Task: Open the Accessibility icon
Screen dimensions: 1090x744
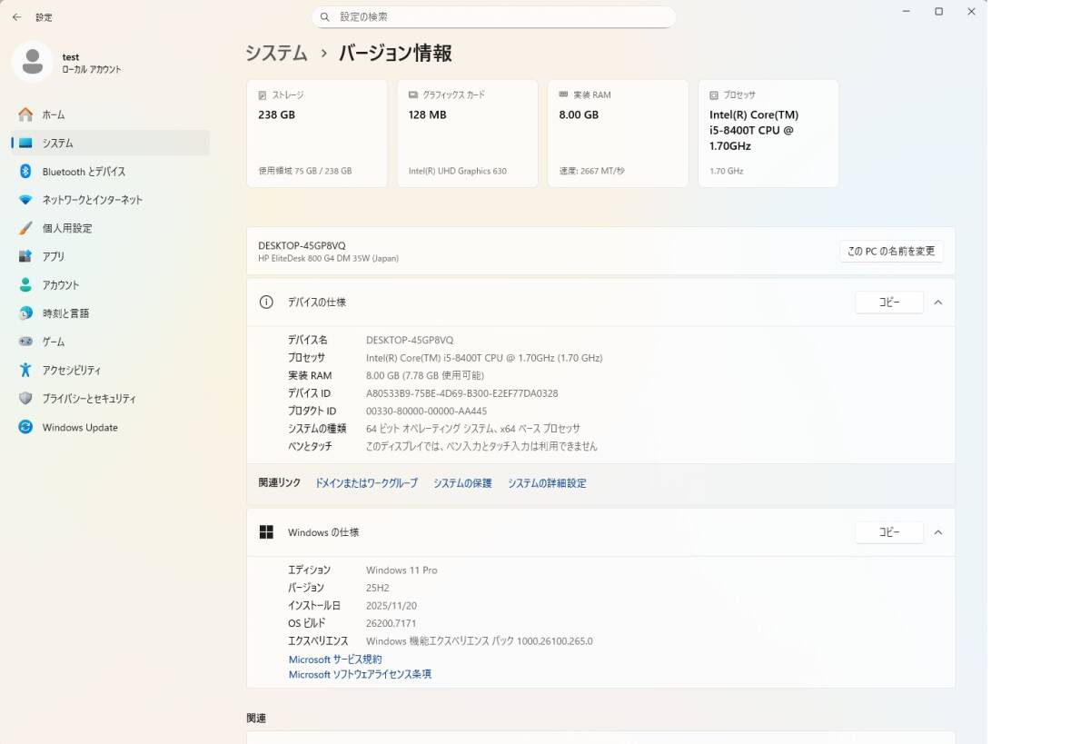Action: 25,371
